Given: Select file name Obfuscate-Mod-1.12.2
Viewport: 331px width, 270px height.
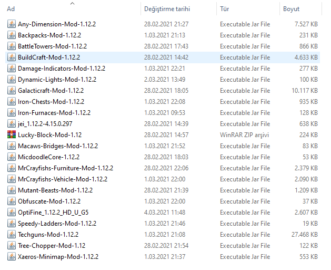Looking at the screenshot, I should (x=49, y=201).
